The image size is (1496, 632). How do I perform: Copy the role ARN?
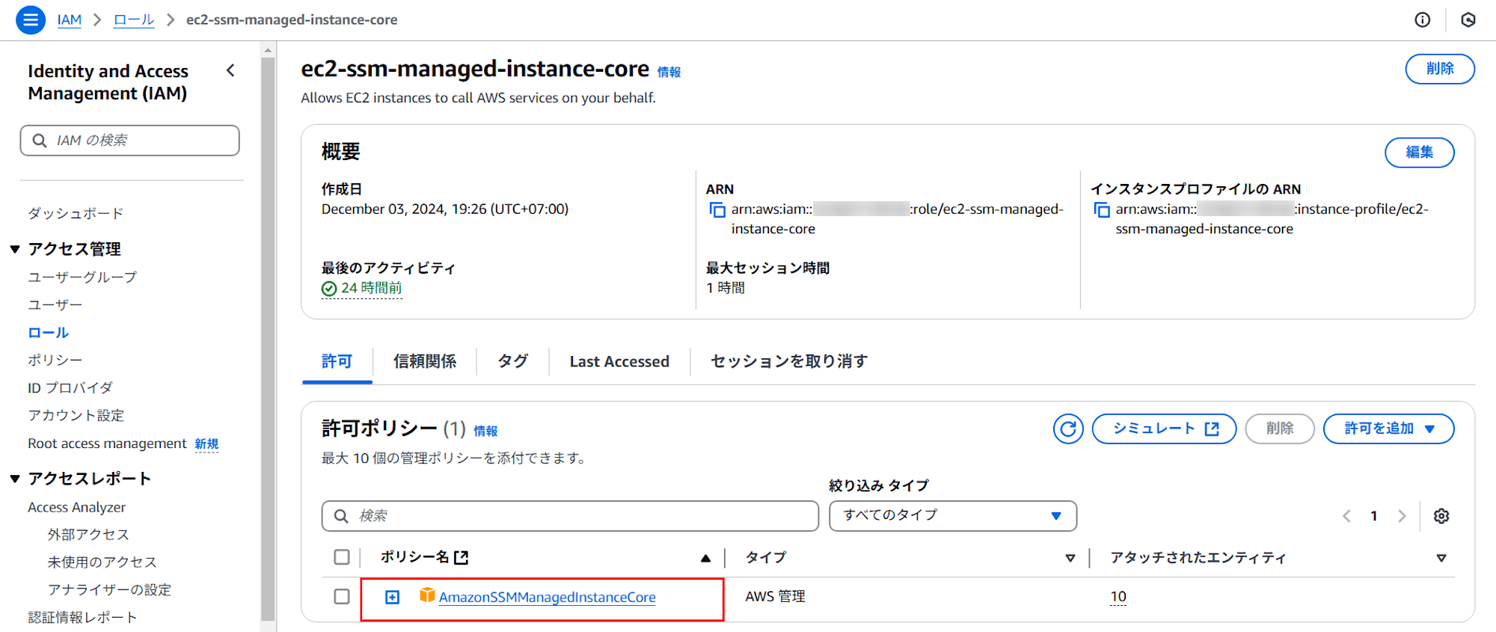(717, 210)
